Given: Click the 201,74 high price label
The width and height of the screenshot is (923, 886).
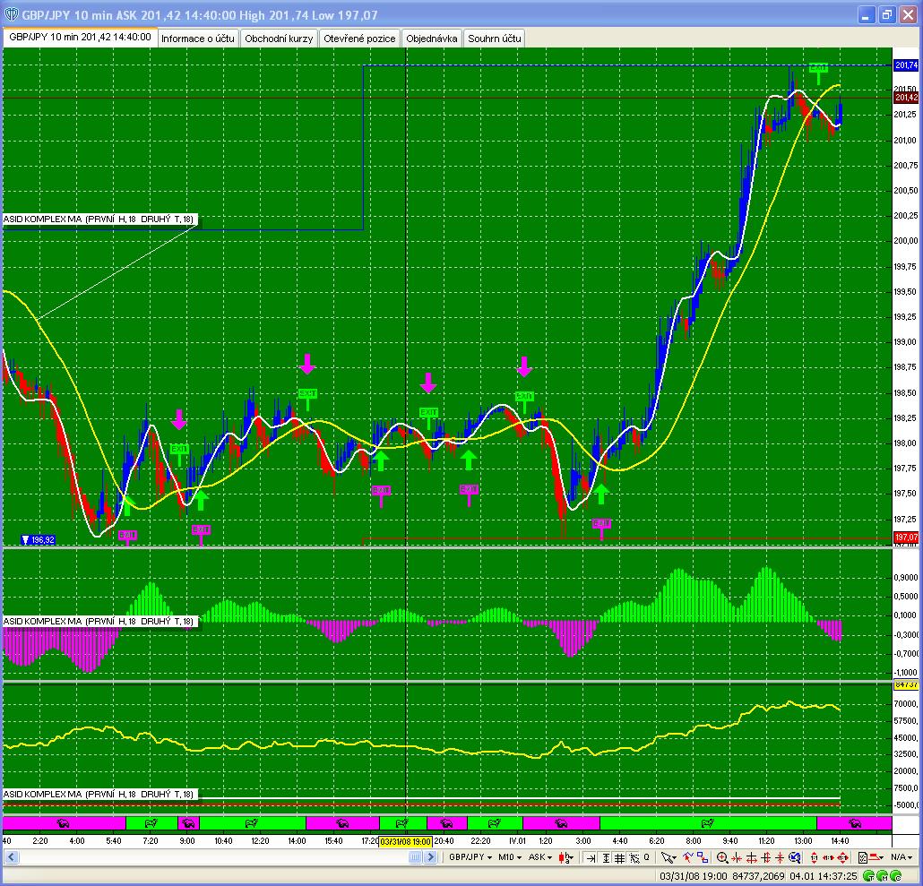Looking at the screenshot, I should click(906, 65).
